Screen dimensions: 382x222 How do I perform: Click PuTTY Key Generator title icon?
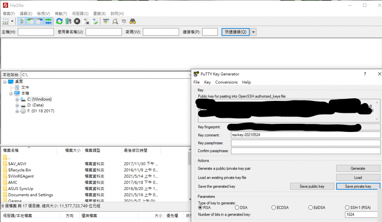pyautogui.click(x=196, y=74)
